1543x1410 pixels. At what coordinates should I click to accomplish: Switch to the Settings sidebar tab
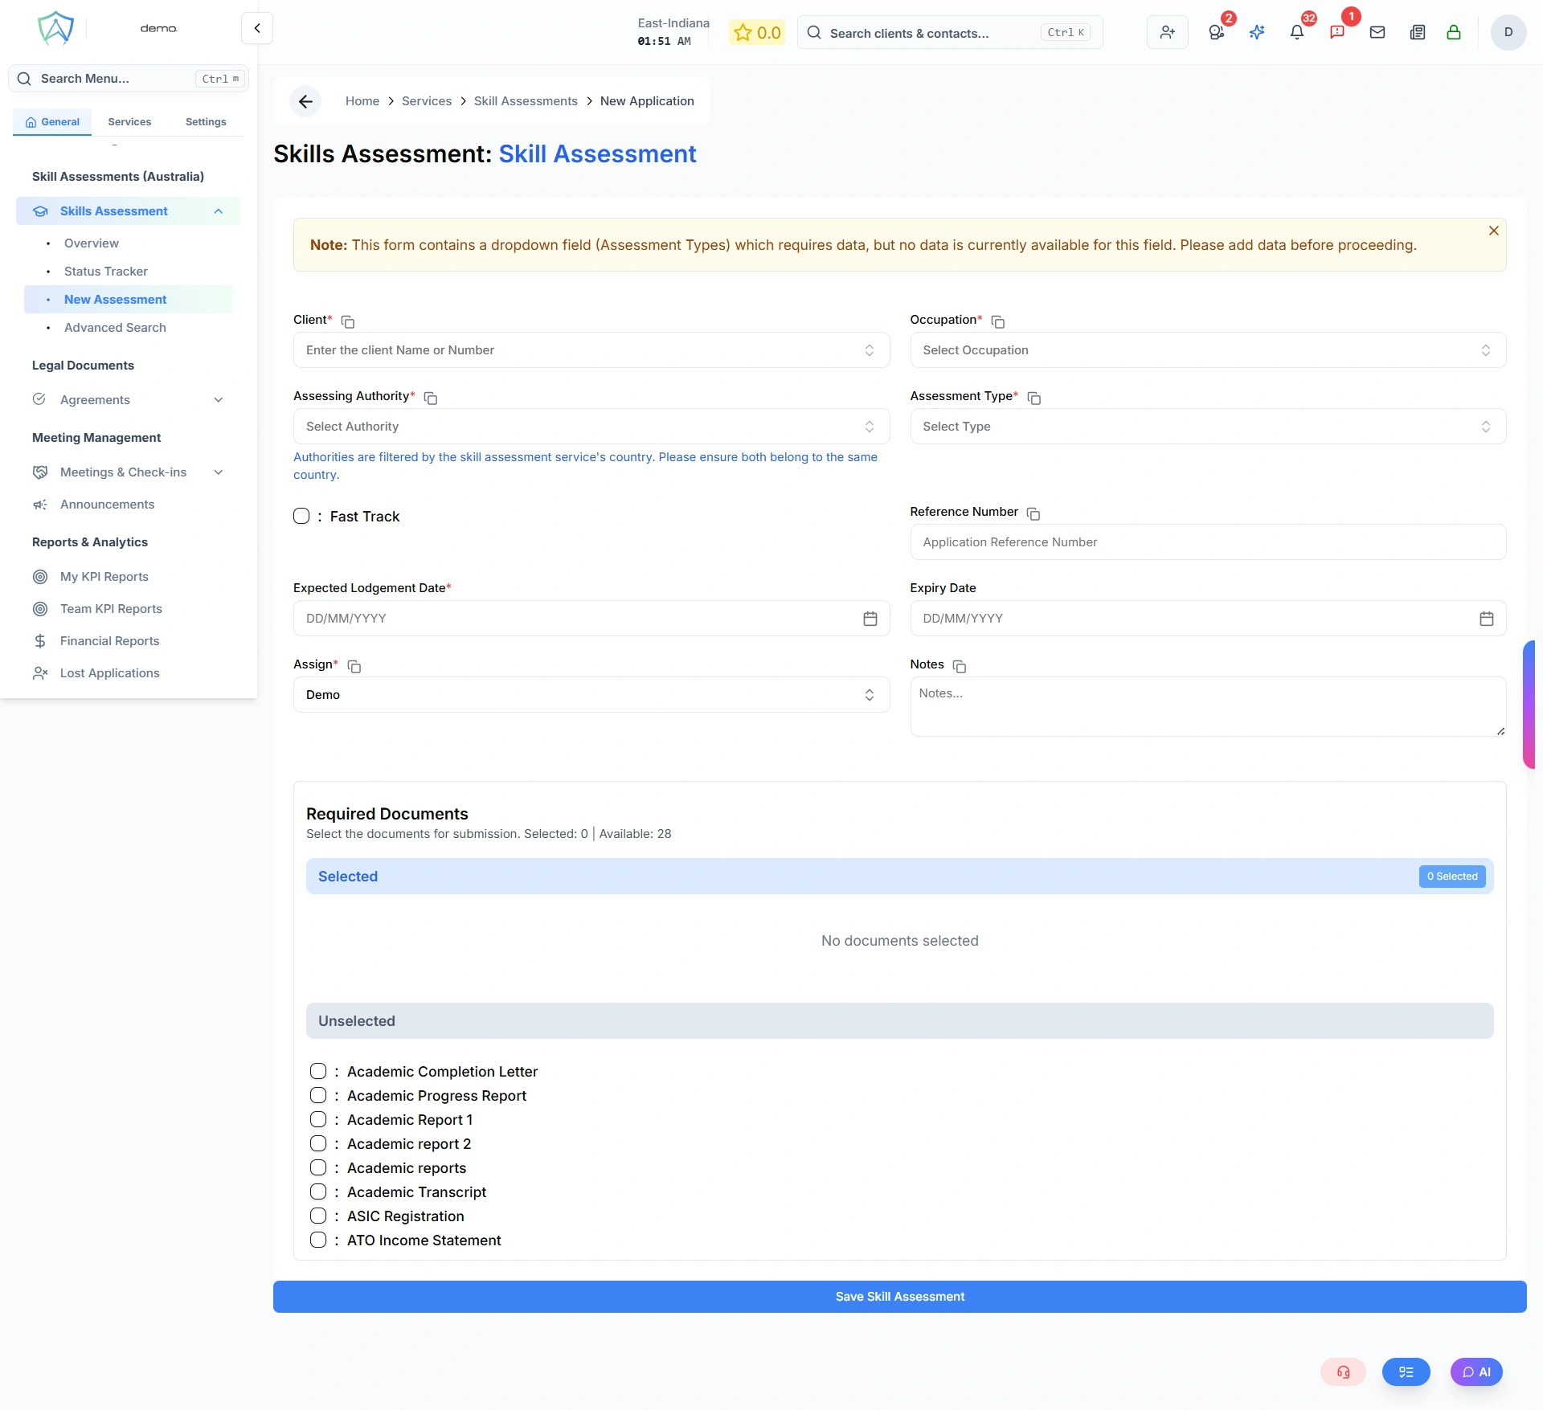(206, 122)
